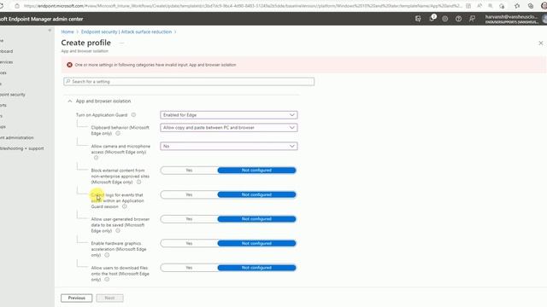Open the browser collections icon
Screen dimensions: 547x307
(x=531, y=6)
